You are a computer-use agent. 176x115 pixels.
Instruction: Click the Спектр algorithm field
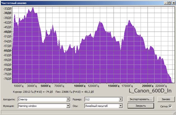pos(42,99)
